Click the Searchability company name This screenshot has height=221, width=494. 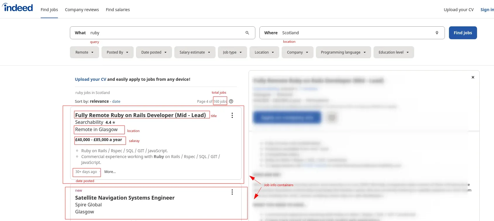[89, 122]
